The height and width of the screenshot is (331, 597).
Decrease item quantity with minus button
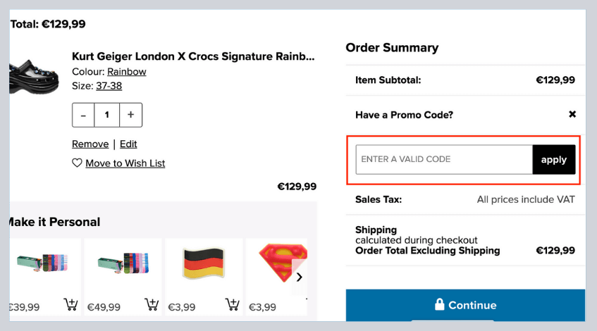[x=83, y=115]
